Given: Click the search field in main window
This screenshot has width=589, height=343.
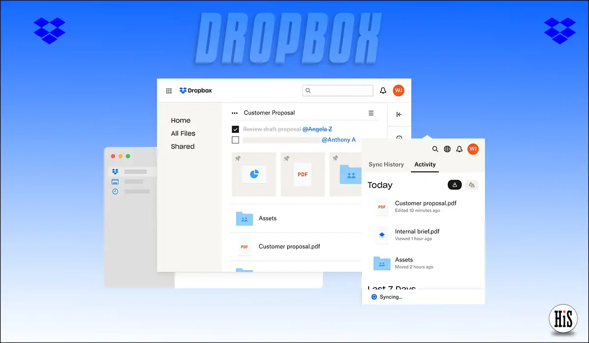Looking at the screenshot, I should point(338,91).
